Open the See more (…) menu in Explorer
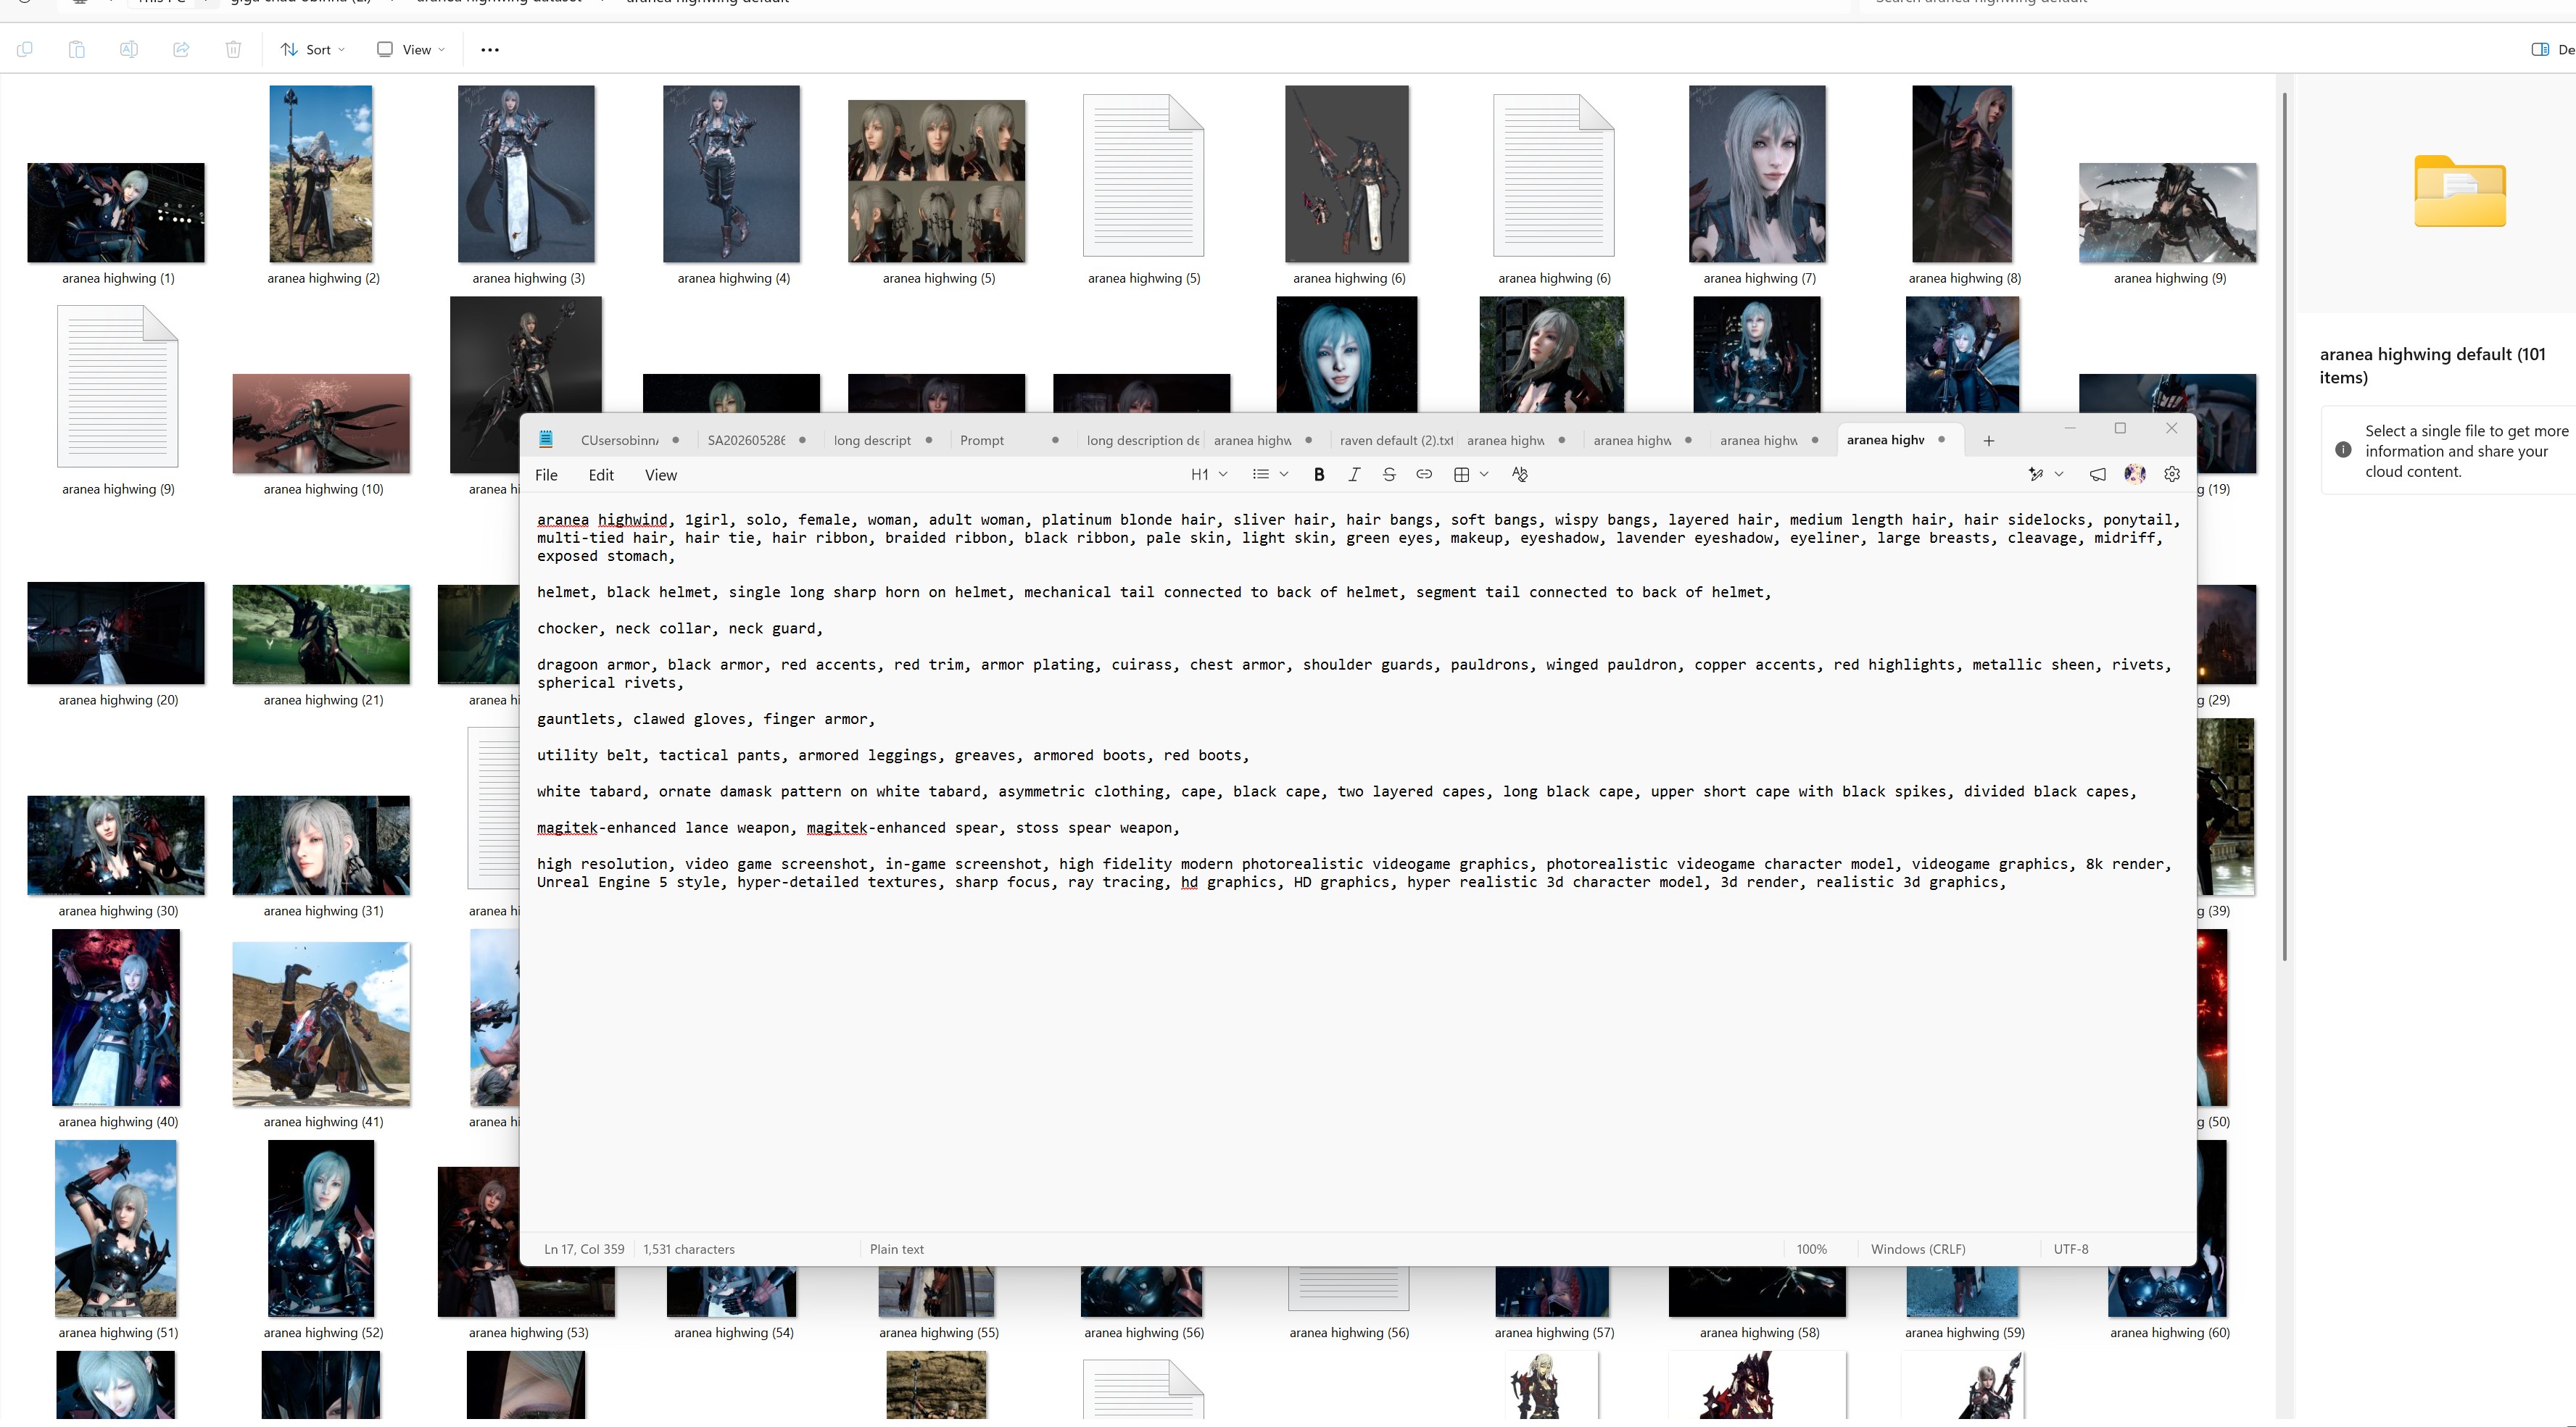 tap(490, 50)
